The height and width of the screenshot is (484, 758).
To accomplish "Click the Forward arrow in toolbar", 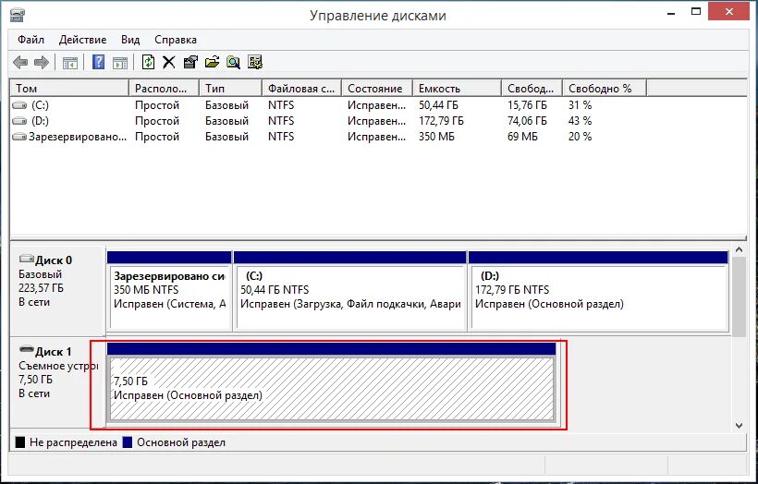I will coord(42,62).
